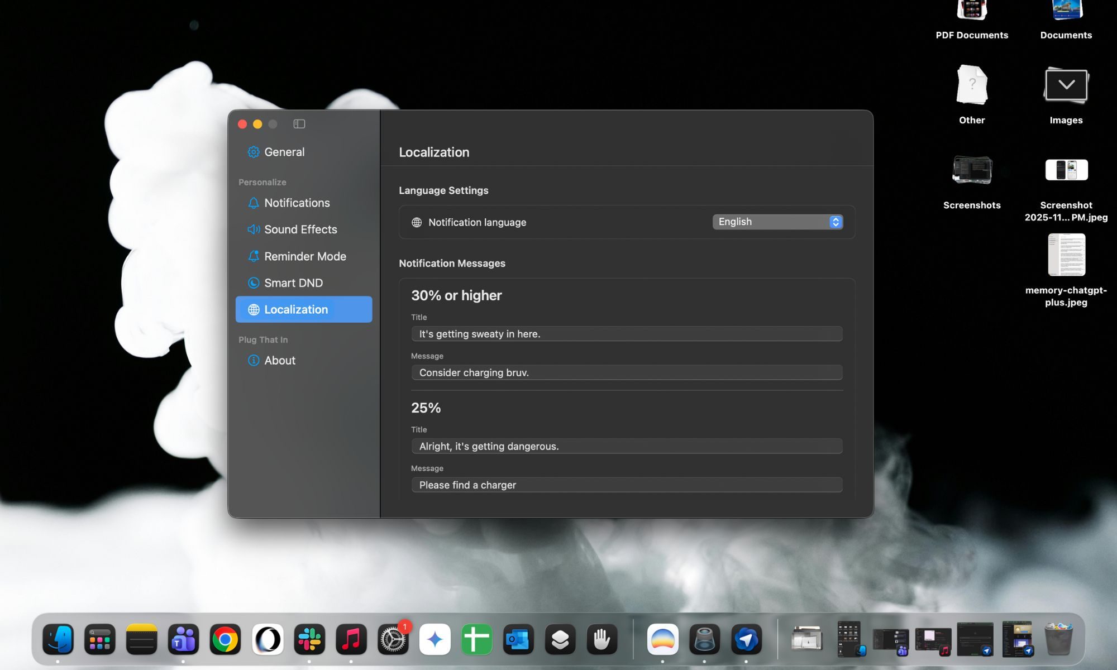
Task: Click the stepper arrows on the language selector
Action: pos(835,222)
